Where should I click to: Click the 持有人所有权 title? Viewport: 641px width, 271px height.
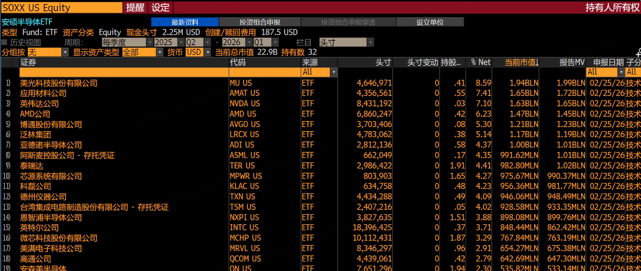613,8
